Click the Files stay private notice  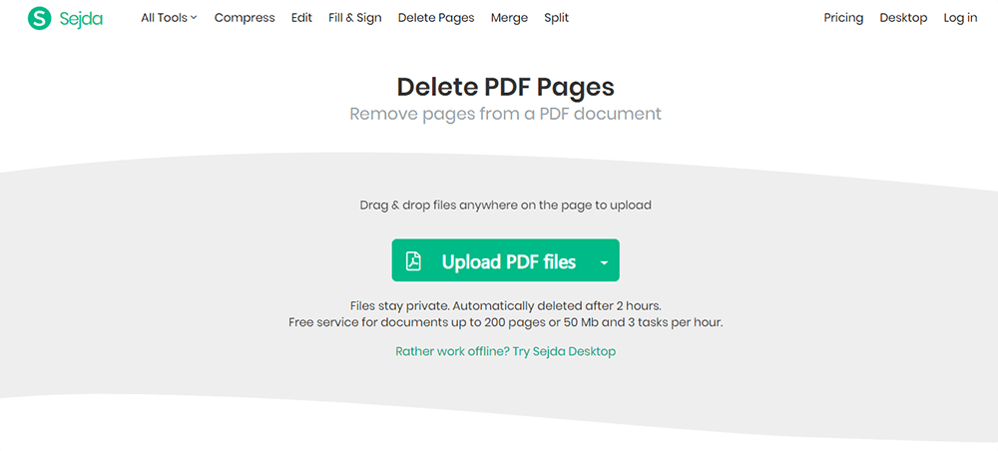coord(505,305)
